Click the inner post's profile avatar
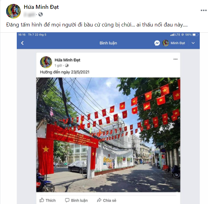The height and width of the screenshot is (204, 208). 46,62
